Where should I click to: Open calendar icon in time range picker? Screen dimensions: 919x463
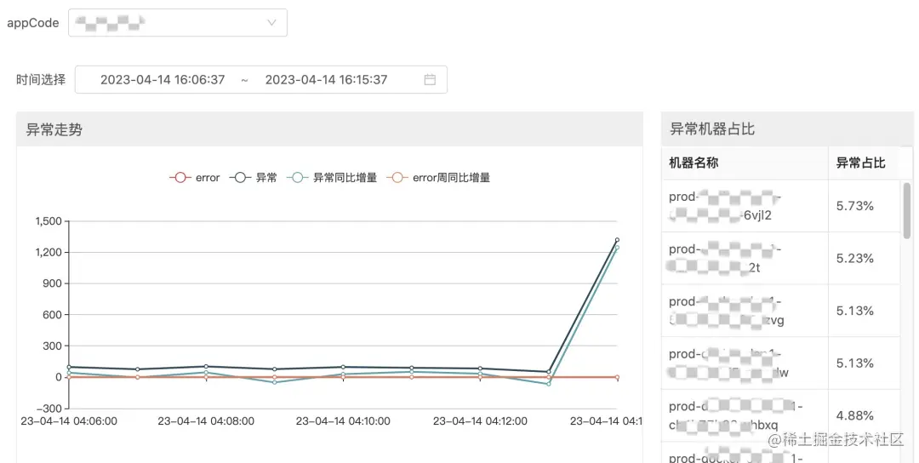pyautogui.click(x=430, y=80)
